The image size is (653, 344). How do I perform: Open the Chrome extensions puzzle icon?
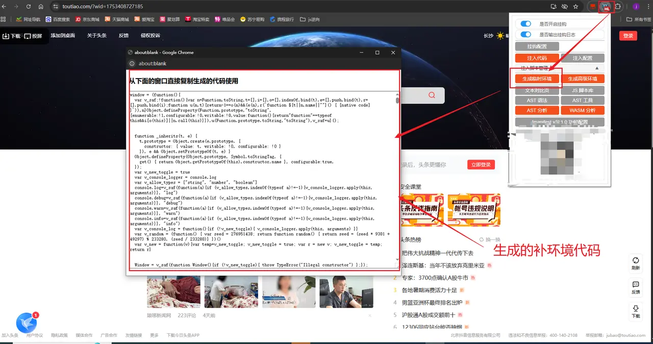pyautogui.click(x=617, y=7)
